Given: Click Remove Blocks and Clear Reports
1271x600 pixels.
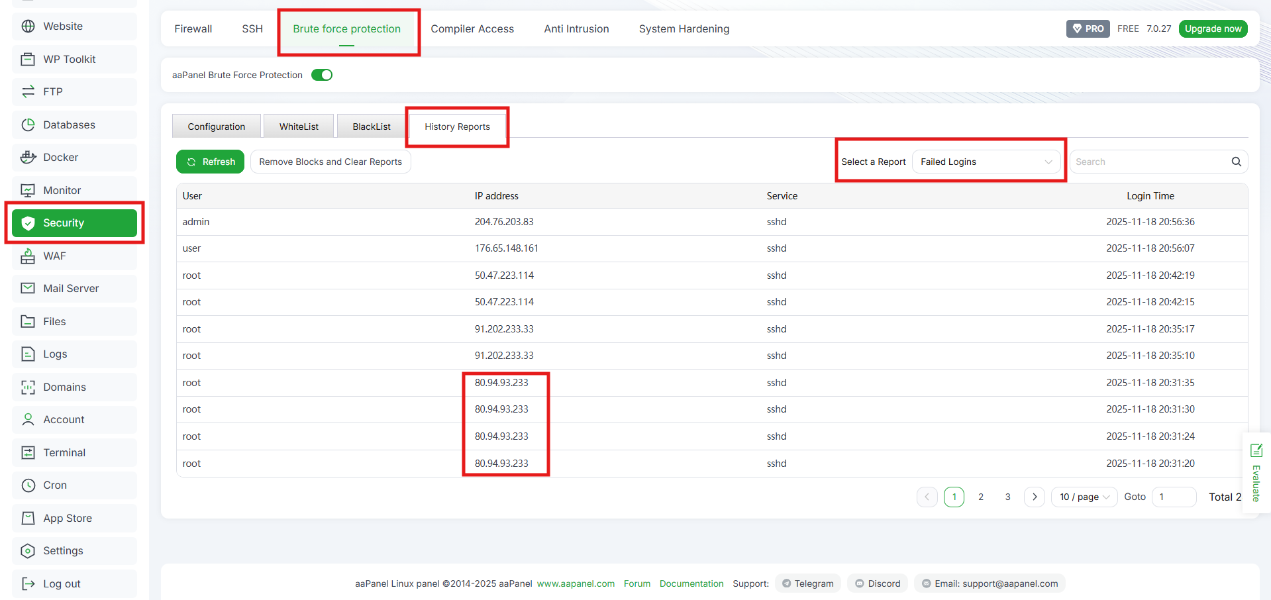Looking at the screenshot, I should click(x=330, y=162).
